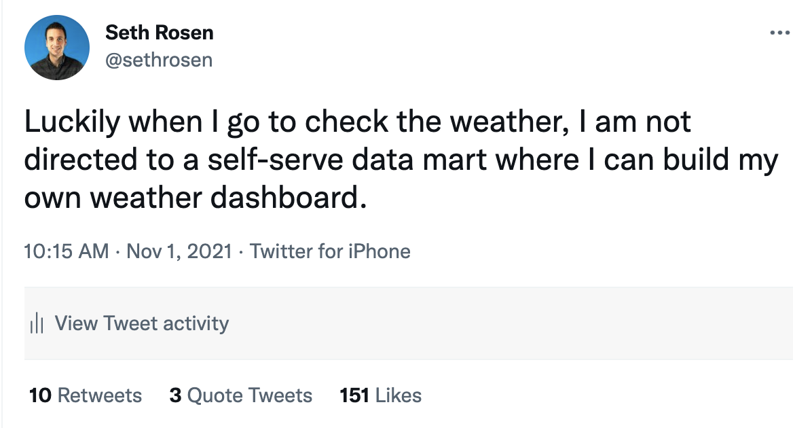Open the 3 Quote Tweets

(x=240, y=395)
